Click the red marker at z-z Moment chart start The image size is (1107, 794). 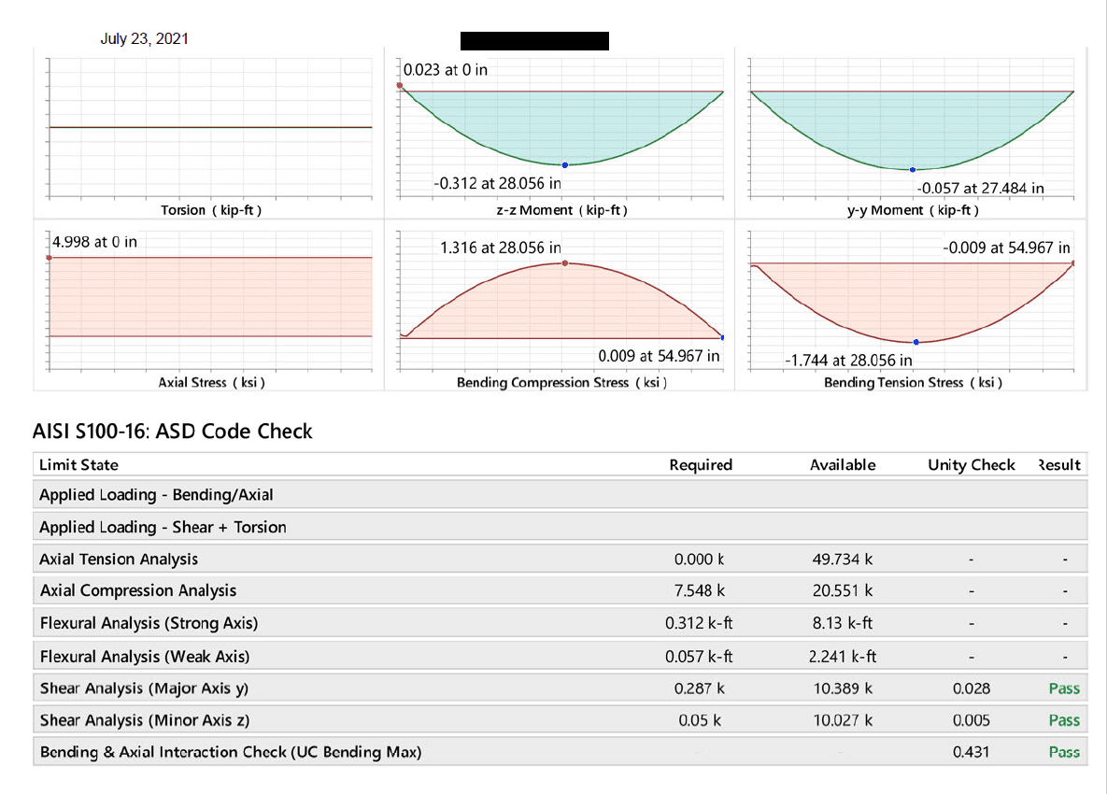(400, 86)
